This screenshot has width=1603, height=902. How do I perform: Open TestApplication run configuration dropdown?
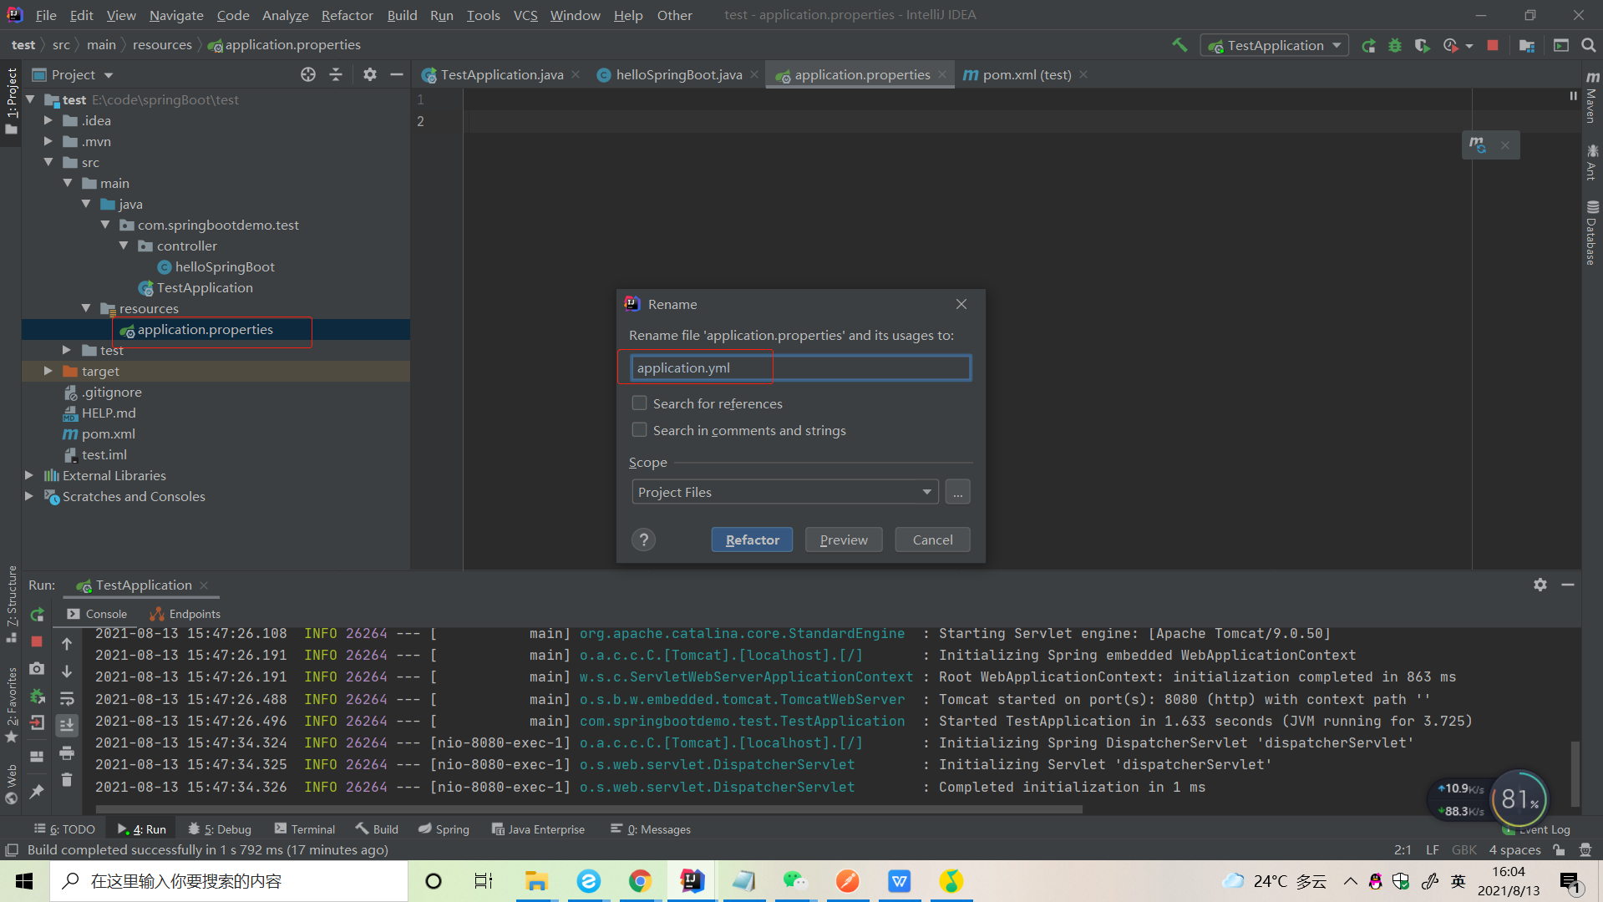point(1276,45)
